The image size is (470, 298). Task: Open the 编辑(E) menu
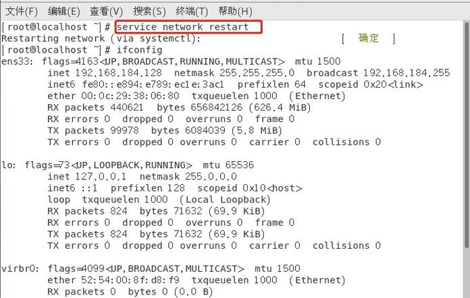click(64, 11)
